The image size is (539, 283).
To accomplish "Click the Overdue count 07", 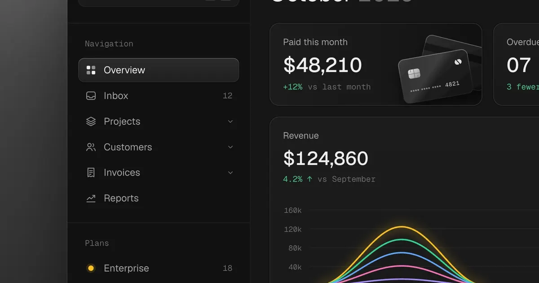I will click(519, 65).
